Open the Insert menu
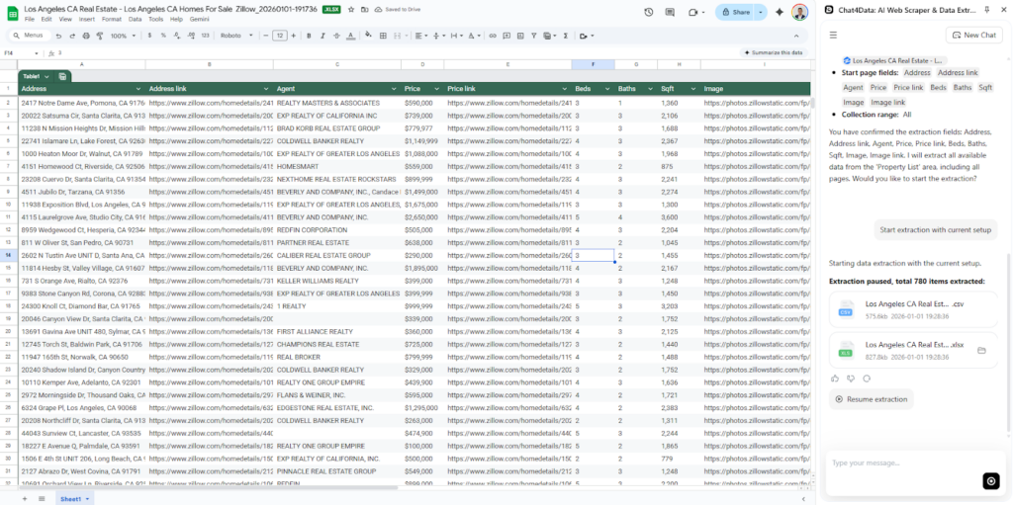The image size is (1013, 505). (87, 20)
